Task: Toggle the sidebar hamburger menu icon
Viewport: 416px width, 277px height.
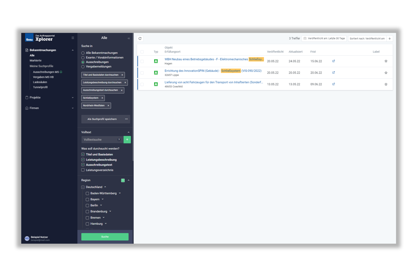Action: [x=73, y=38]
